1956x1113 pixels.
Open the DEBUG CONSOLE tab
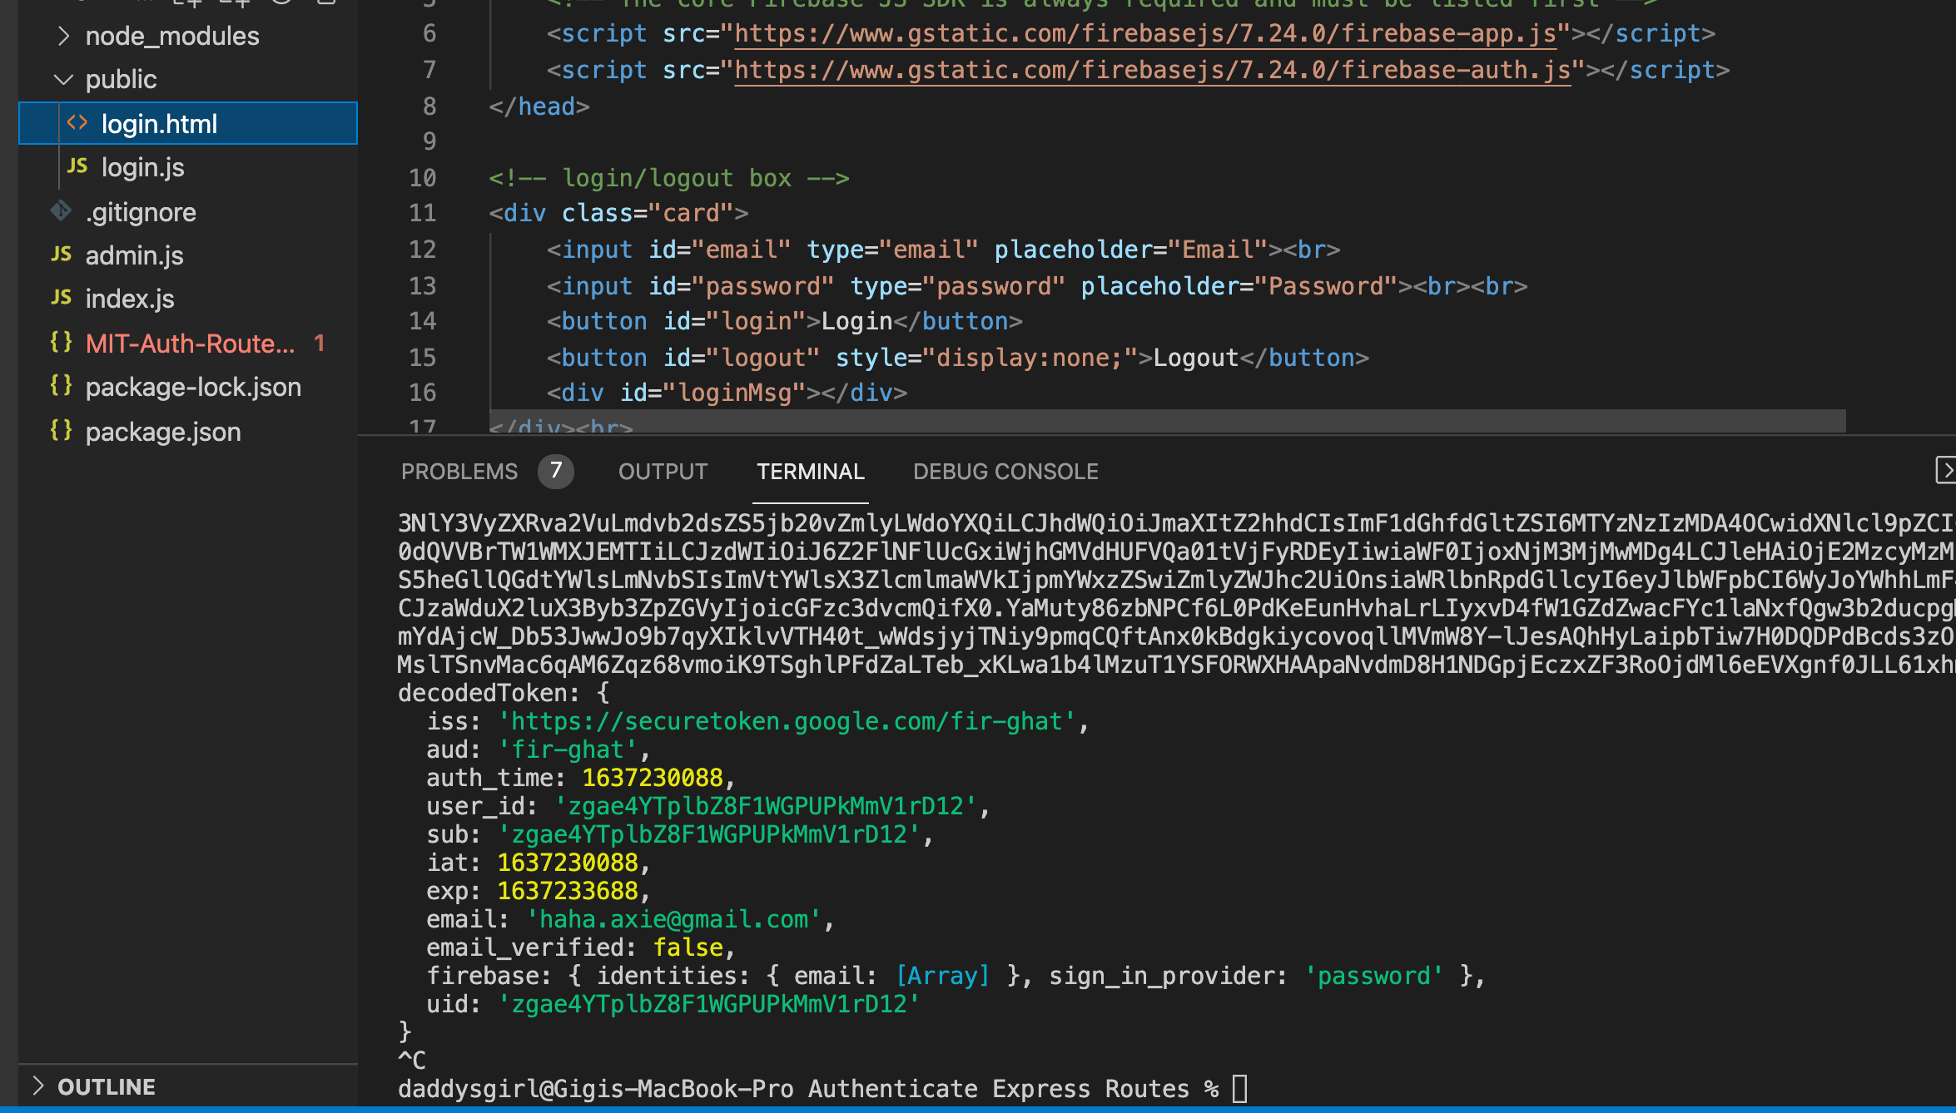1005,471
